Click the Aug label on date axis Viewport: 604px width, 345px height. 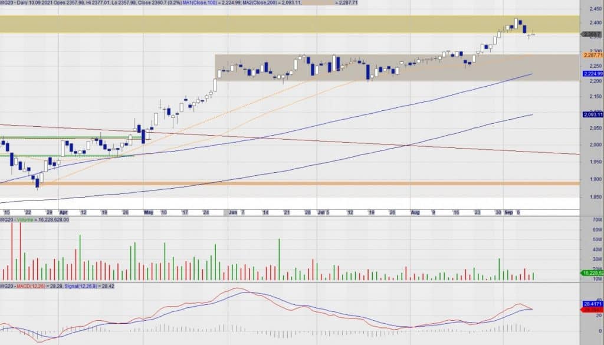pos(415,212)
